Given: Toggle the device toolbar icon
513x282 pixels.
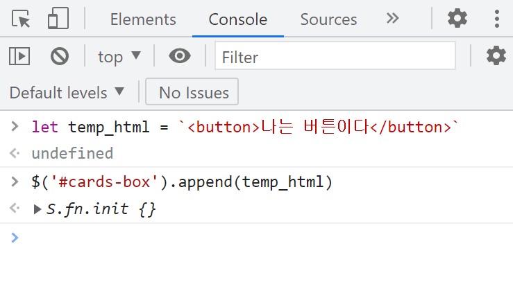Looking at the screenshot, I should click(58, 19).
